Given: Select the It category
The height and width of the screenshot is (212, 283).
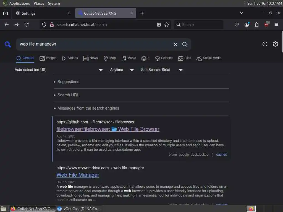Looking at the screenshot, I should [x=145, y=58].
